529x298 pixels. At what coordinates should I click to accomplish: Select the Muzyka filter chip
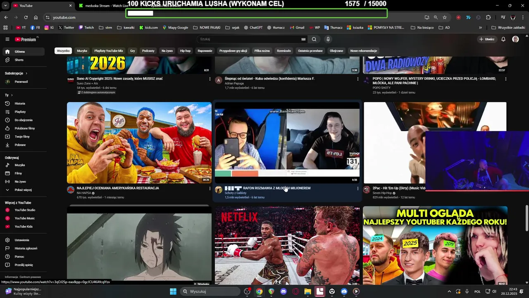coord(82,51)
